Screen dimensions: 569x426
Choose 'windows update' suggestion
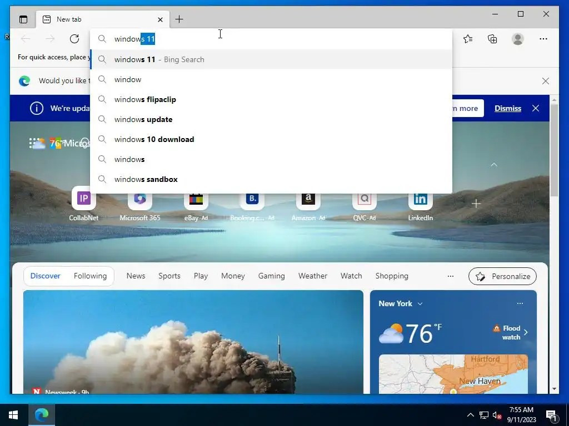pyautogui.click(x=271, y=119)
